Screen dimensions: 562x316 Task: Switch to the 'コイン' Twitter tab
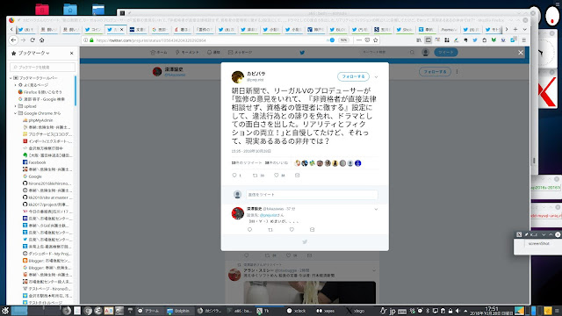[93, 30]
